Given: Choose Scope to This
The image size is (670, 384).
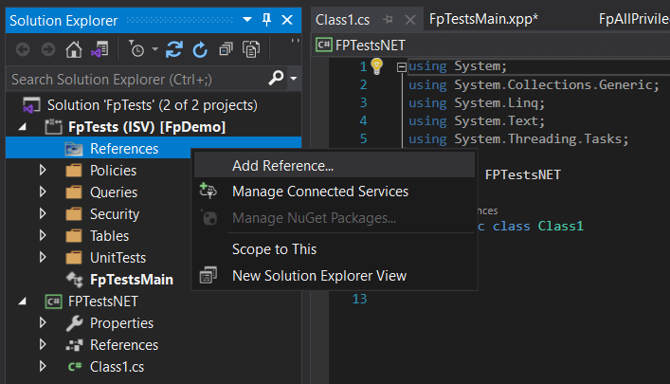Looking at the screenshot, I should [x=335, y=249].
